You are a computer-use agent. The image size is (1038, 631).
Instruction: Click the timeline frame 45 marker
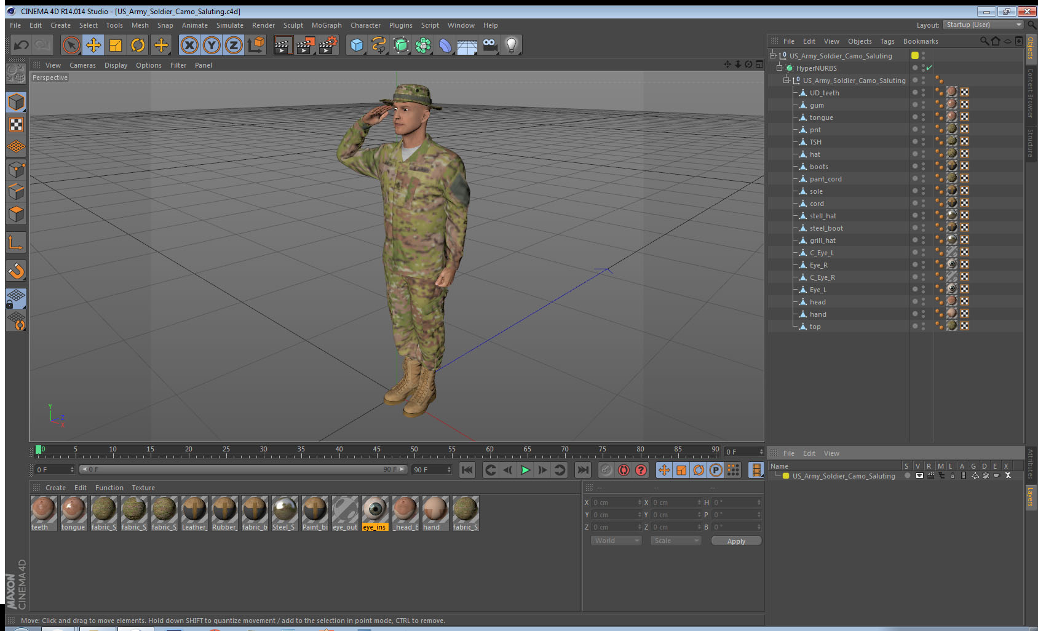376,451
